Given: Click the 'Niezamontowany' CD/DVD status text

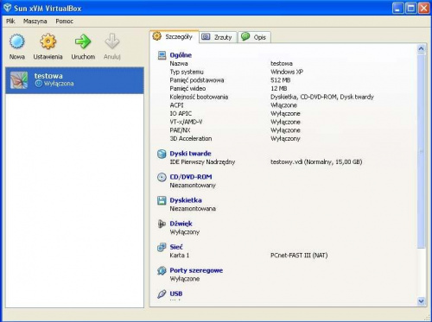Looking at the screenshot, I should (x=193, y=186).
